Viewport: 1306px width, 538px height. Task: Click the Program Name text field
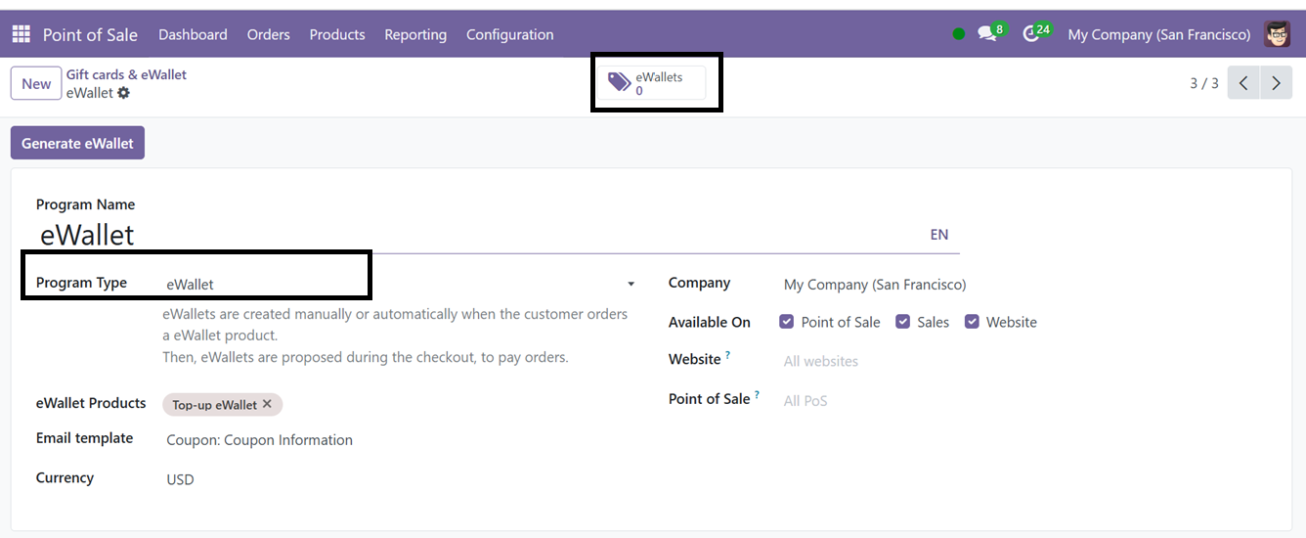(x=469, y=235)
